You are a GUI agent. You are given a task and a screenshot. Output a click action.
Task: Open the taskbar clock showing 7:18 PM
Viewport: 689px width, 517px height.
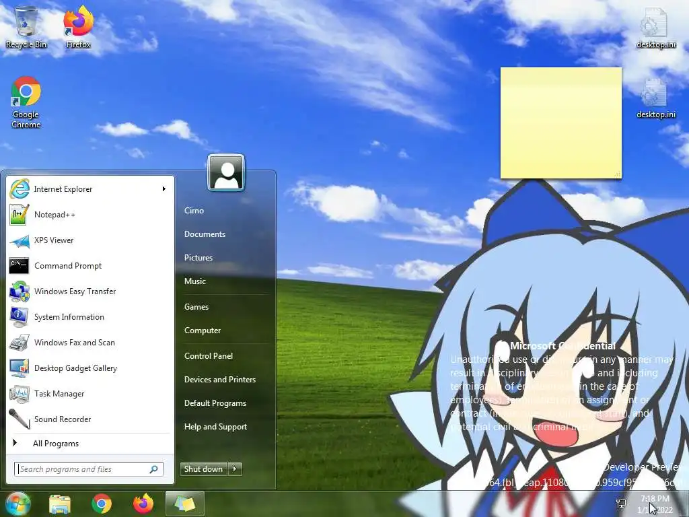pos(655,504)
